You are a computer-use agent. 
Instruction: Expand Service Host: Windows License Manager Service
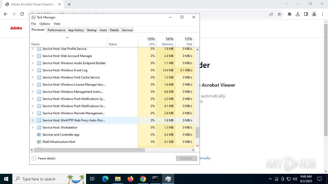click(33, 85)
